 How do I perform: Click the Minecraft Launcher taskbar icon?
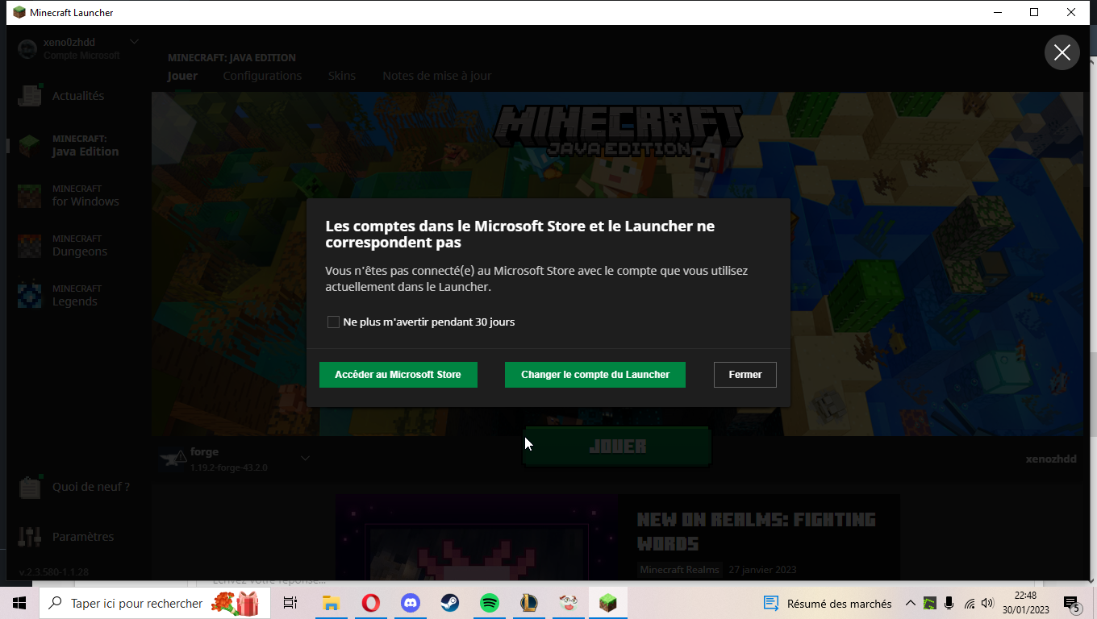(607, 603)
